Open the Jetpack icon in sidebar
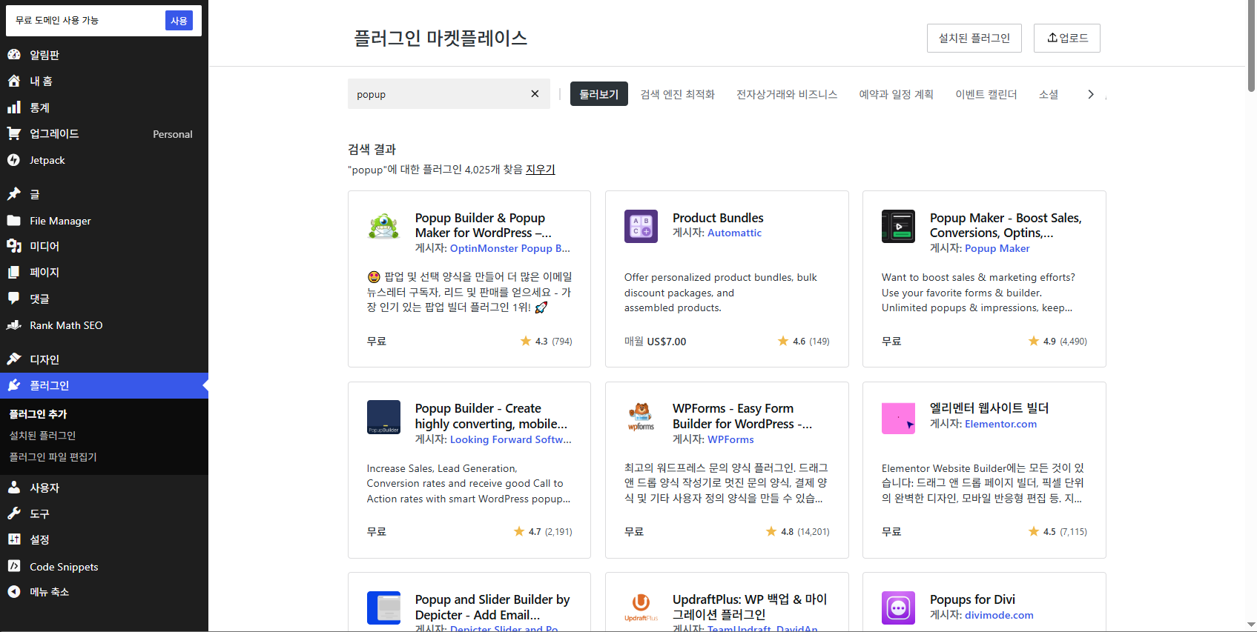This screenshot has width=1257, height=632. click(14, 160)
